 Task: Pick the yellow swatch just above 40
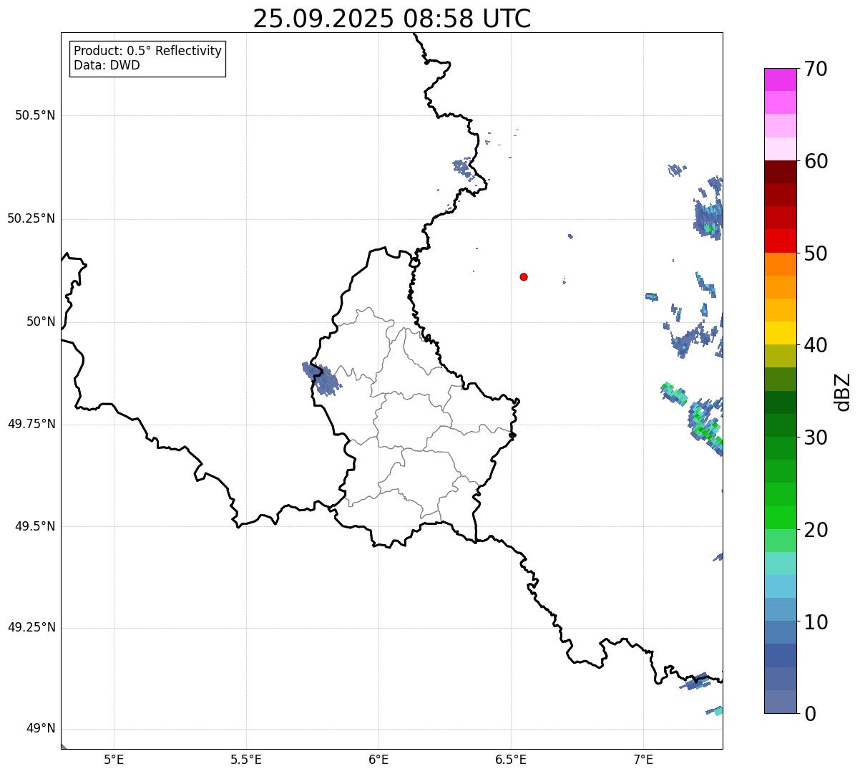pos(781,333)
